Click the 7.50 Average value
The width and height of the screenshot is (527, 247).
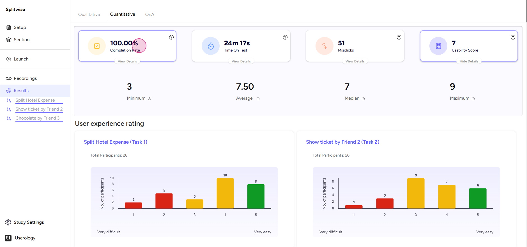(245, 87)
